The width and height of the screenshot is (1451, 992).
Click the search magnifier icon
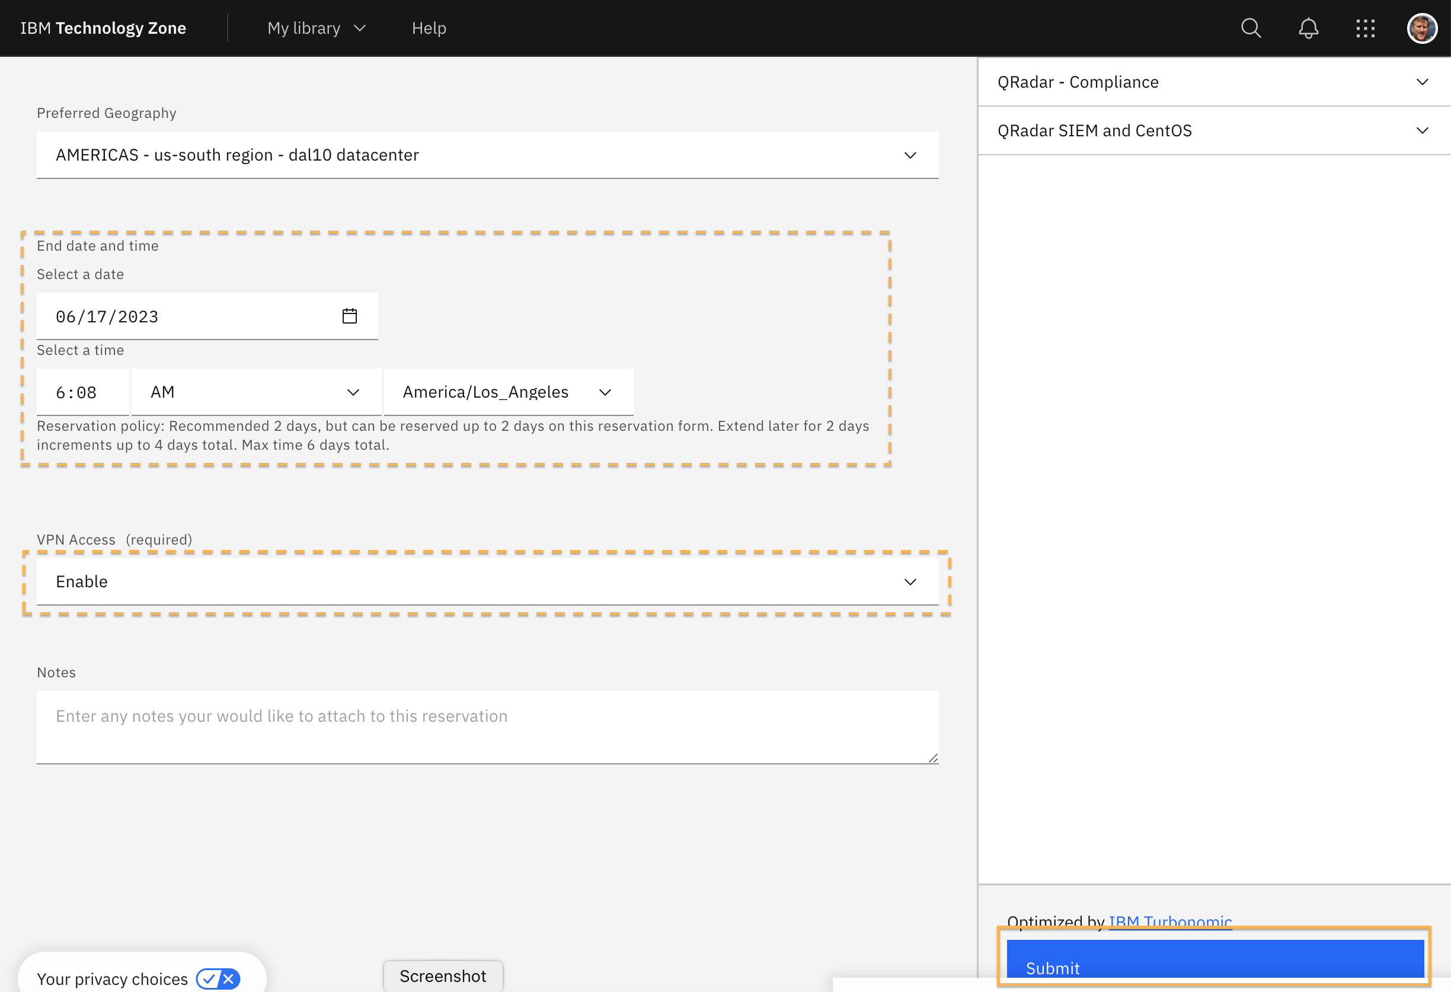coord(1251,28)
